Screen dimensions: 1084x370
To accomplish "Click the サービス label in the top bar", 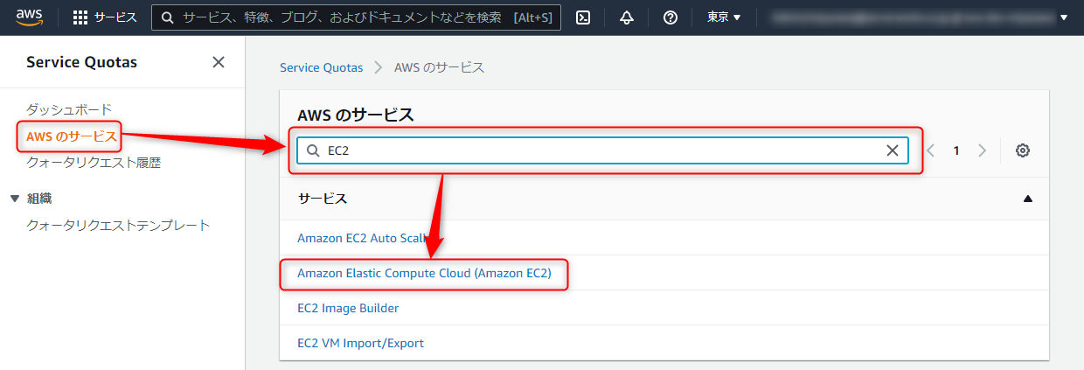I will point(115,17).
